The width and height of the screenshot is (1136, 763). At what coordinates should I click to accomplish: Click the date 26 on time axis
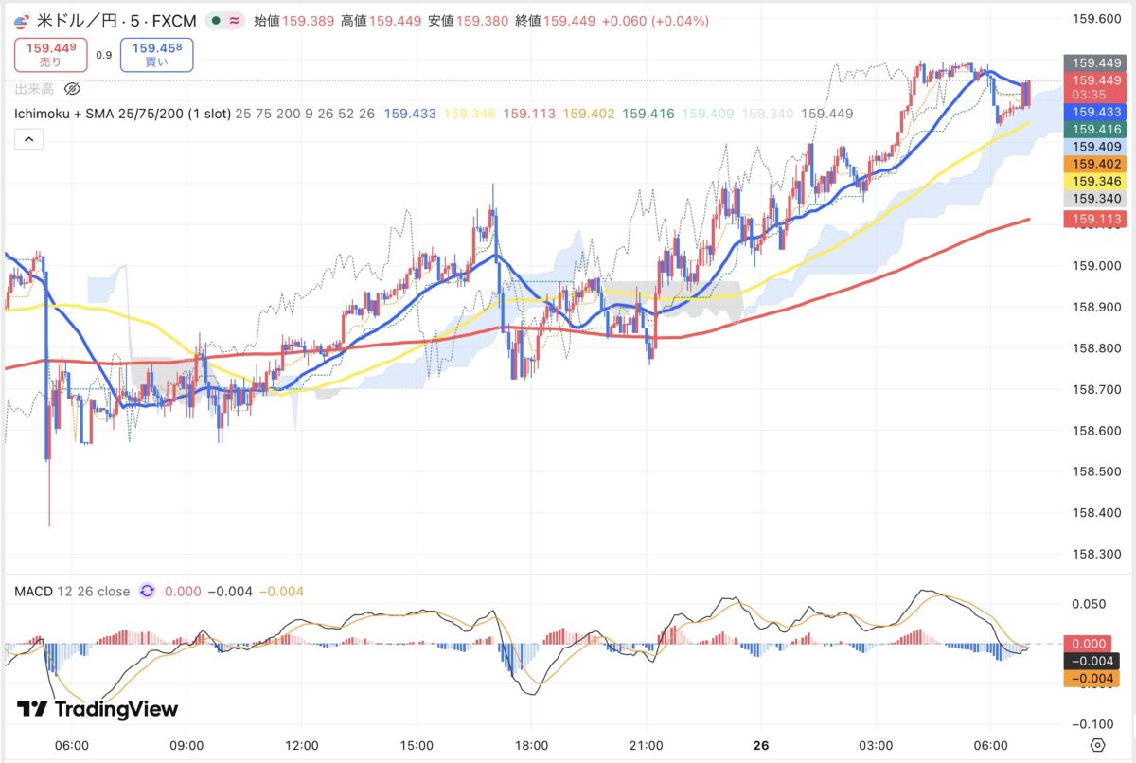[761, 745]
